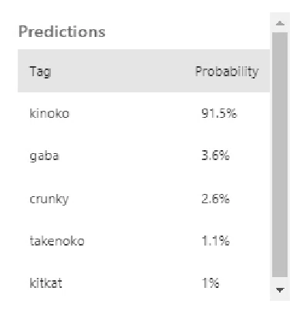This screenshot has height=331, width=303.
Task: Click empty area beside kinoko row
Action: (135, 113)
